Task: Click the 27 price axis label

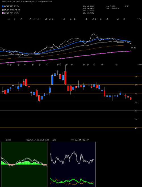Action: [x=136, y=128]
